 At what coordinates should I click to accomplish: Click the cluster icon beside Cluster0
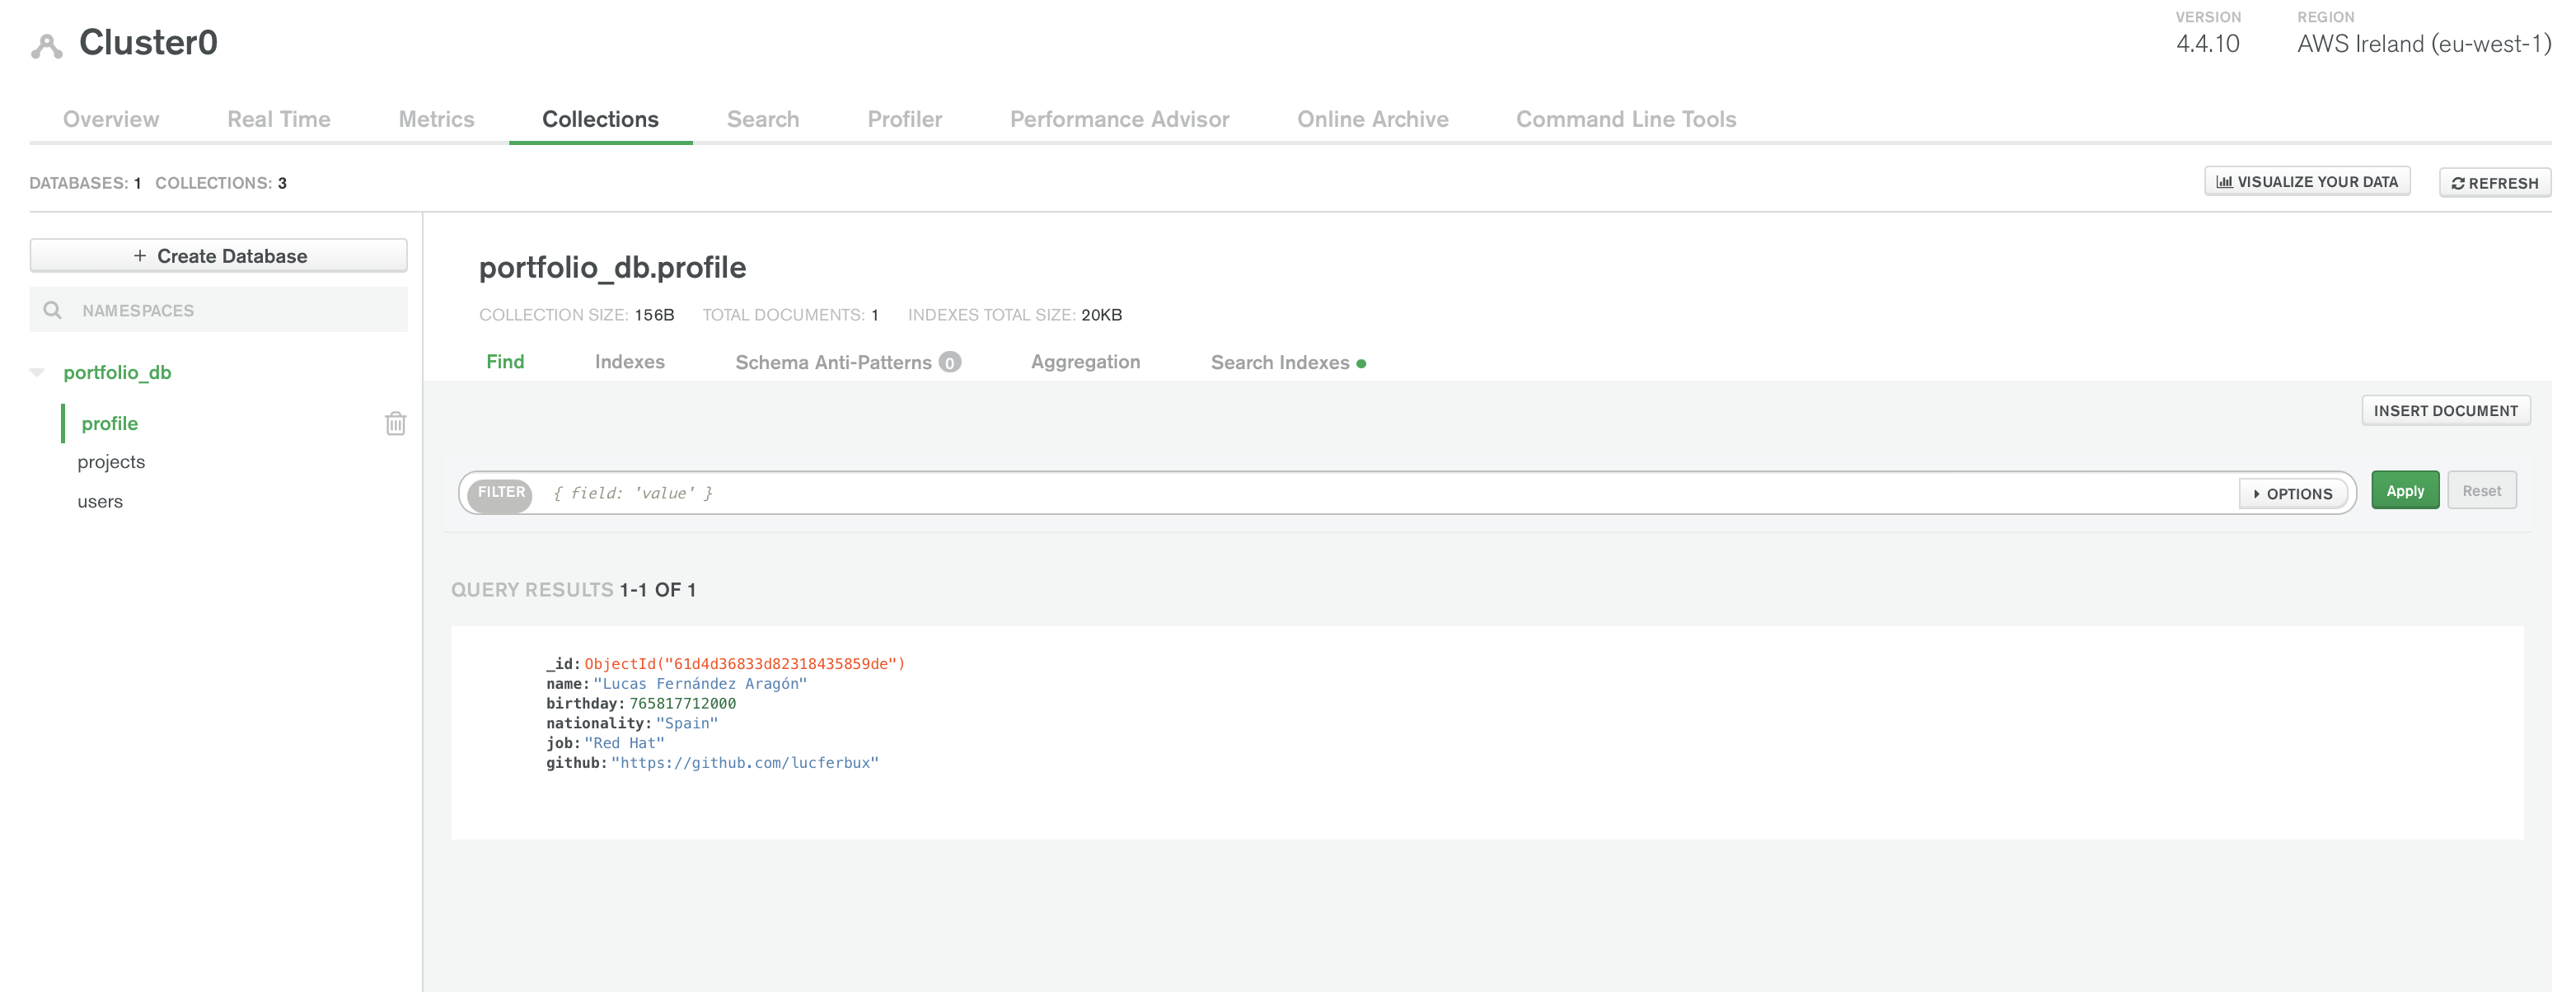coord(46,45)
